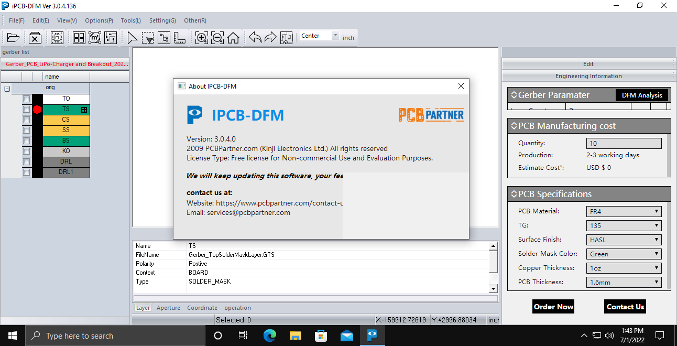This screenshot has width=677, height=346.
Task: Switch to the Aperture tab
Action: click(168, 308)
